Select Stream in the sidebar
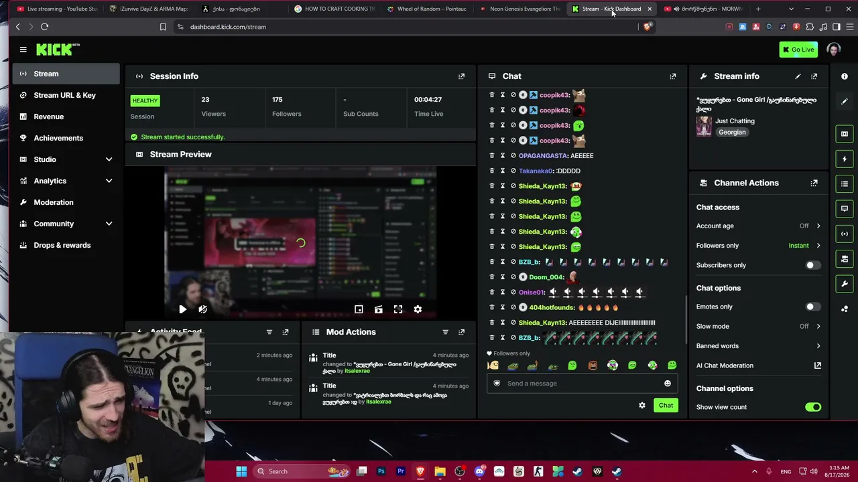 66,74
